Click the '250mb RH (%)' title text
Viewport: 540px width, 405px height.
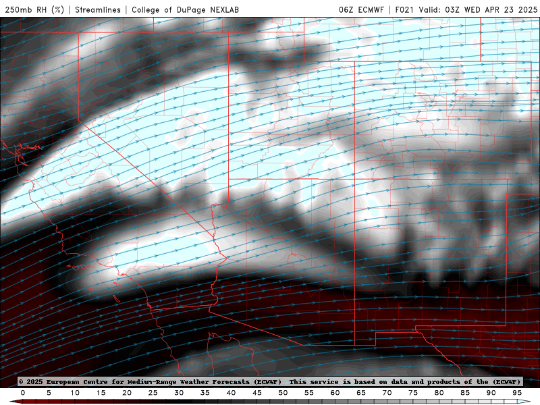coord(34,9)
